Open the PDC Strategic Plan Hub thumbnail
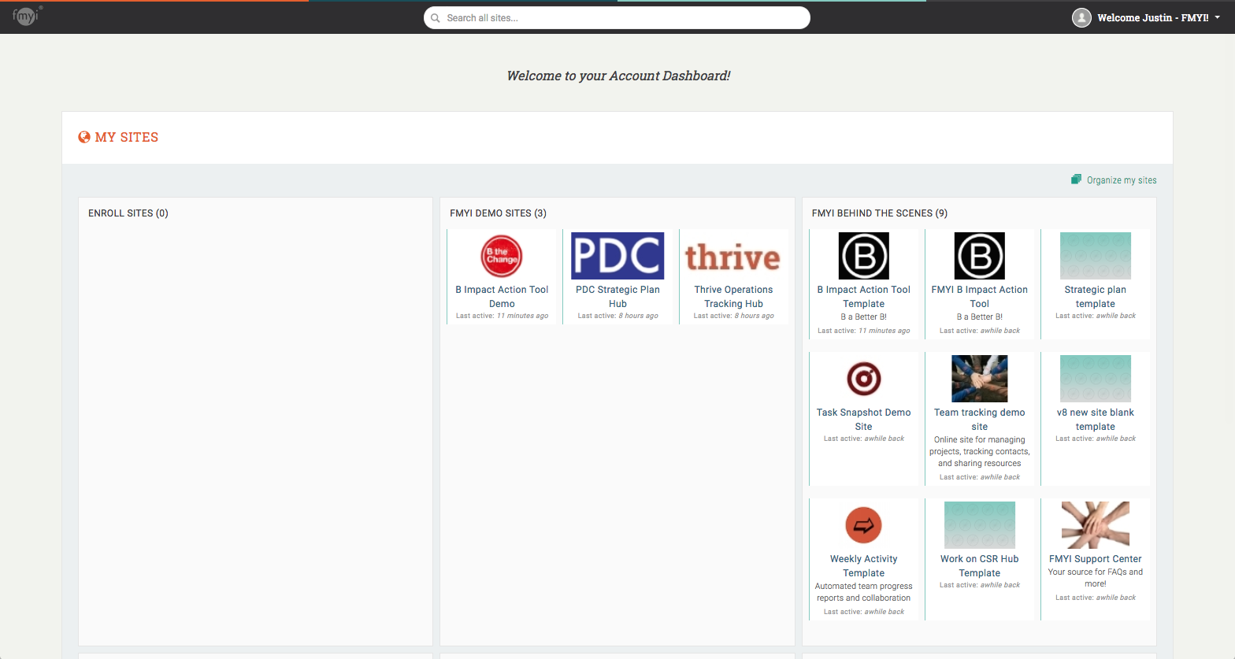Viewport: 1235px width, 659px height. 617,256
